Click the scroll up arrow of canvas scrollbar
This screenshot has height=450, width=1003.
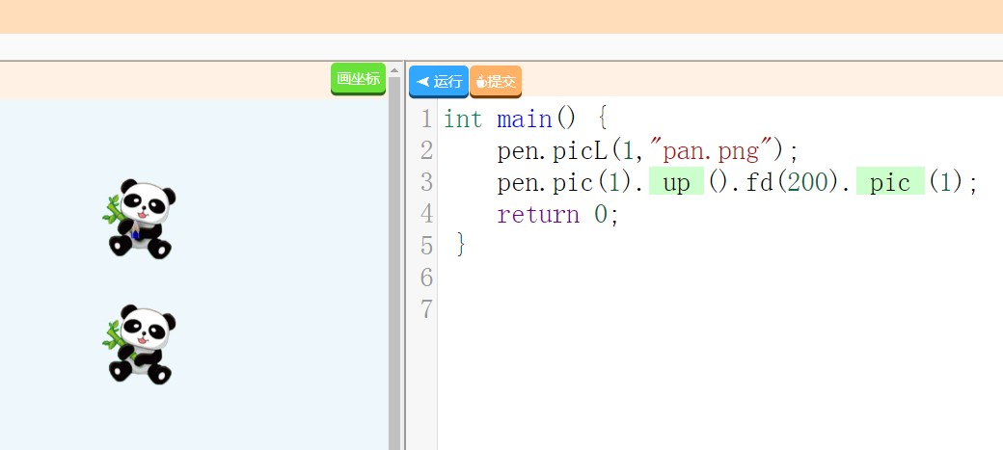coord(394,70)
